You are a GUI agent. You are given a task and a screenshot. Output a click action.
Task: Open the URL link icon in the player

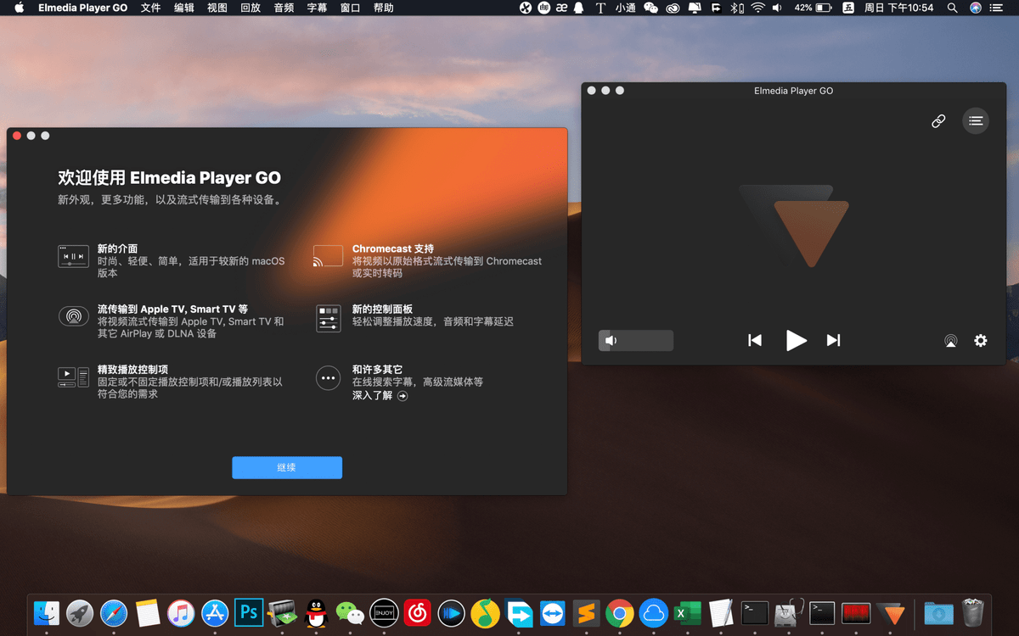(938, 121)
